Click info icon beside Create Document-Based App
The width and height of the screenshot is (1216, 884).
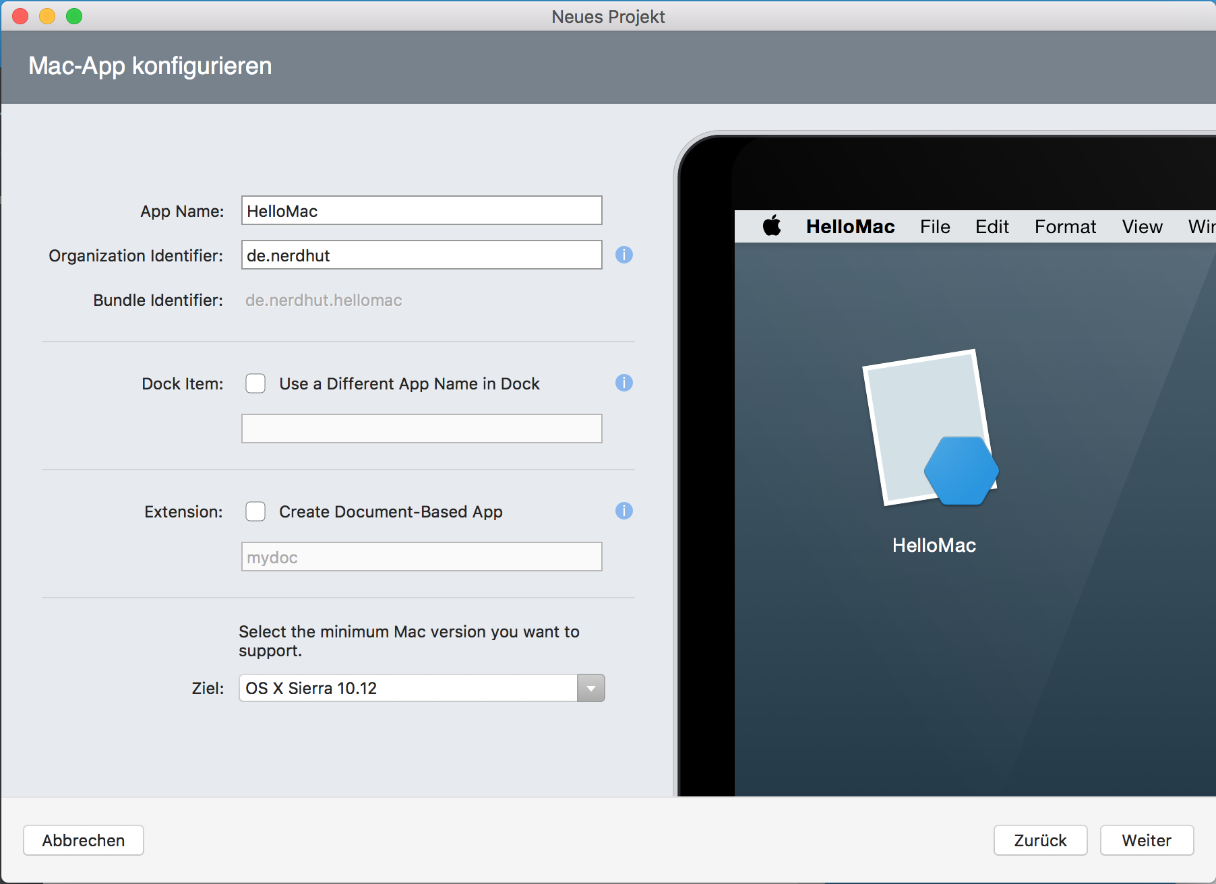[x=624, y=511]
